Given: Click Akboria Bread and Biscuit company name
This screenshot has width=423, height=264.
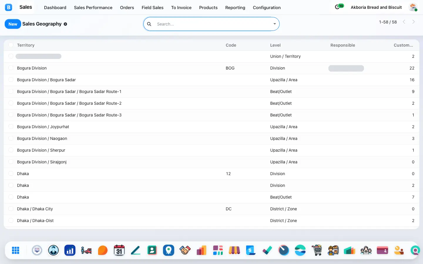Looking at the screenshot, I should click(376, 7).
